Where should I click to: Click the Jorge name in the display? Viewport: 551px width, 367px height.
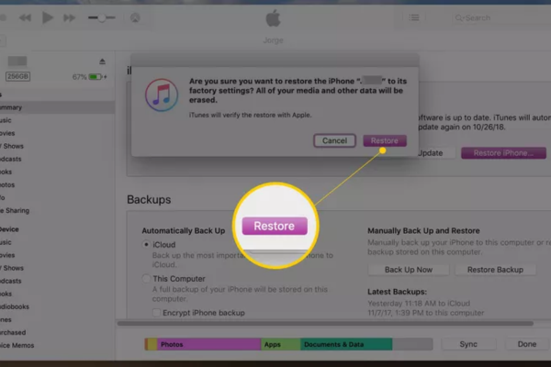point(273,40)
